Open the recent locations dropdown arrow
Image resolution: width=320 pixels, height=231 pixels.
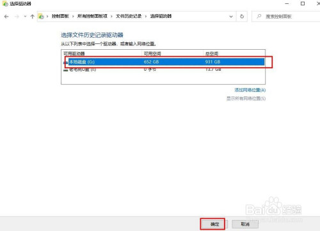tap(25, 17)
